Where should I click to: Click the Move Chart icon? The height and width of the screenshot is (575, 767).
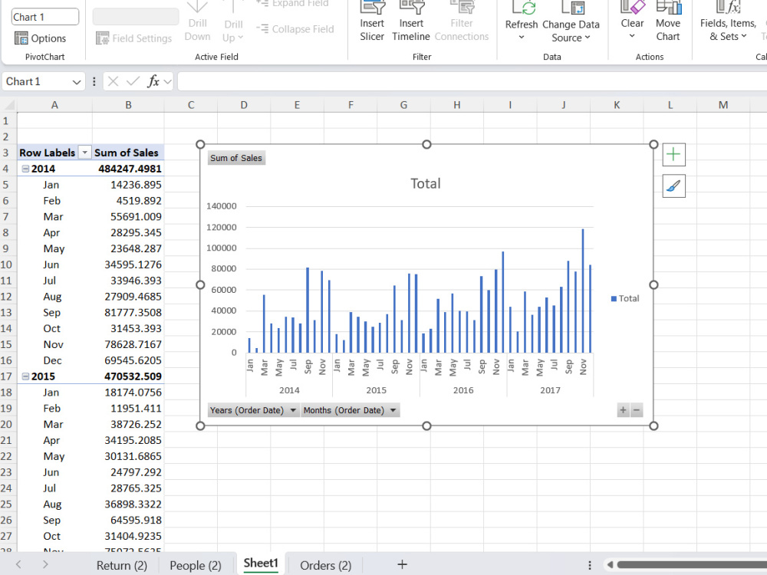(668, 7)
